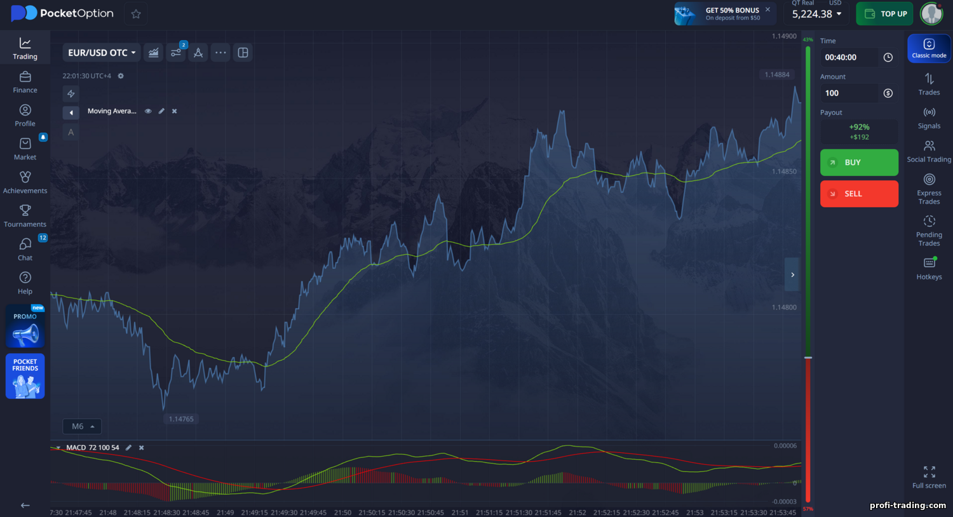The height and width of the screenshot is (517, 953).
Task: Collapse the indicator list arrow
Action: point(71,112)
